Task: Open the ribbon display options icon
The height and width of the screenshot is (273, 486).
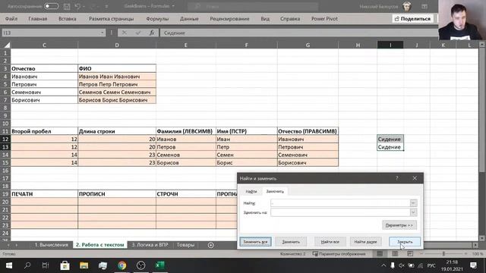Action: click(424, 6)
